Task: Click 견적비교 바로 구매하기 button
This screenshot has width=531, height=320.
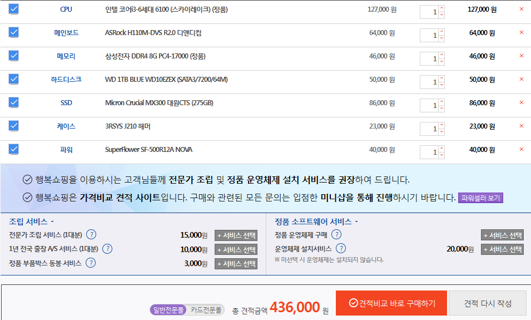Action: (391, 303)
